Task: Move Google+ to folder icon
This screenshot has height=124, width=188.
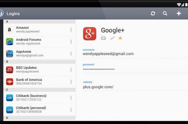Action: click(103, 38)
